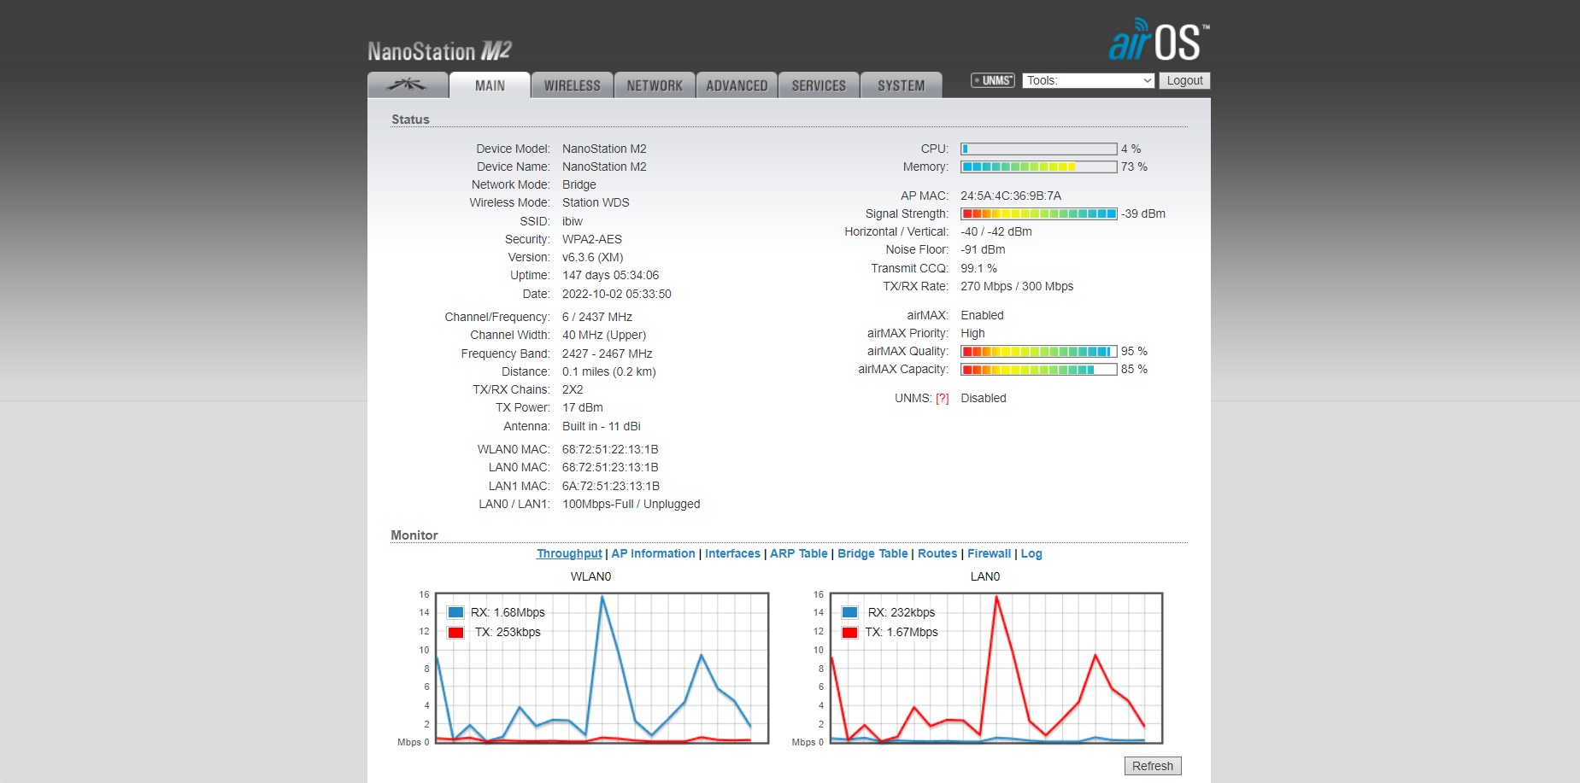Click Noise Floor value -91 dBm
Image resolution: width=1580 pixels, height=783 pixels.
point(983,249)
